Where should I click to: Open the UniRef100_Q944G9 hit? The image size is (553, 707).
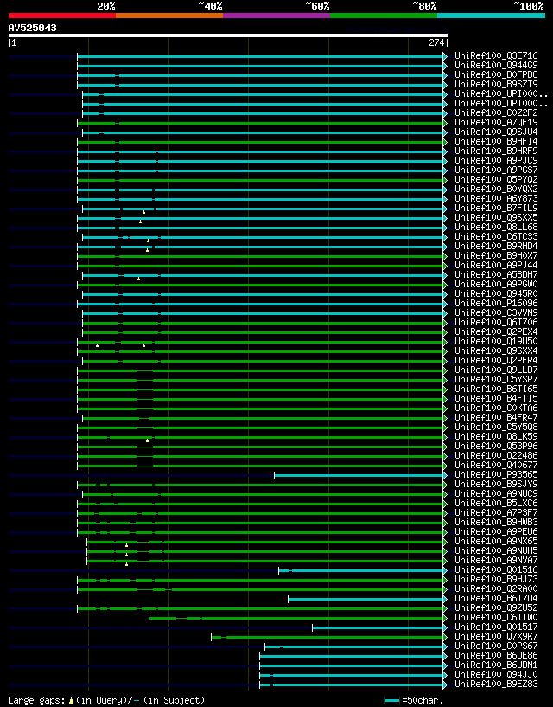point(496,66)
